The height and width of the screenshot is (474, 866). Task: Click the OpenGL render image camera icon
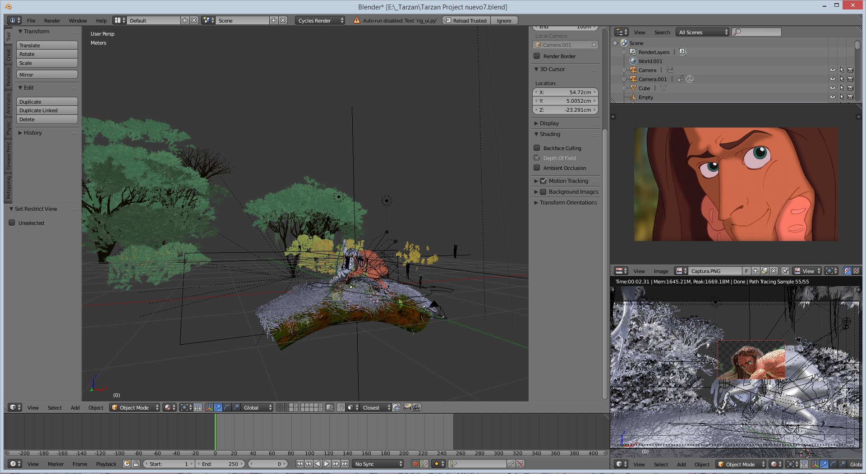click(x=407, y=407)
